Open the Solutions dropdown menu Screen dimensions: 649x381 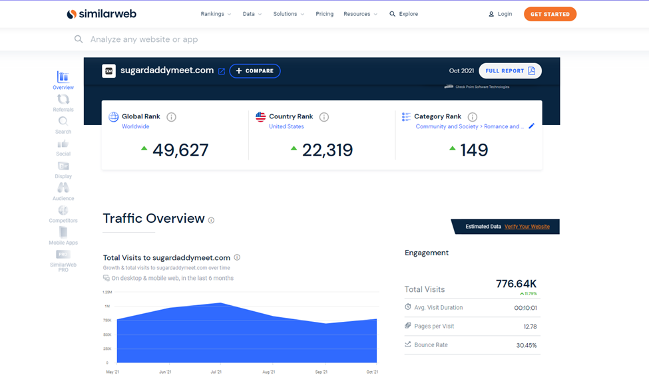click(x=288, y=14)
